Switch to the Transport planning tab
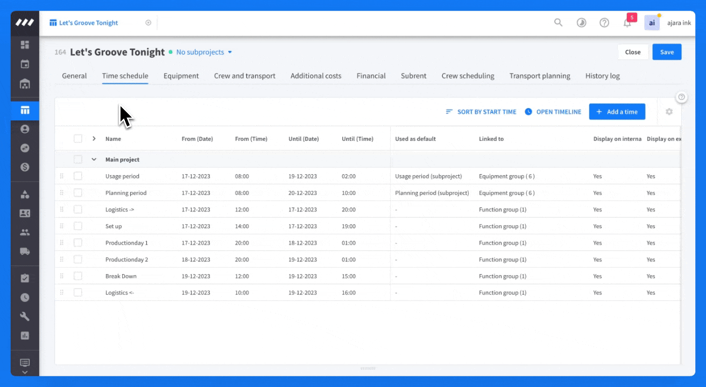This screenshot has width=706, height=387. [540, 76]
